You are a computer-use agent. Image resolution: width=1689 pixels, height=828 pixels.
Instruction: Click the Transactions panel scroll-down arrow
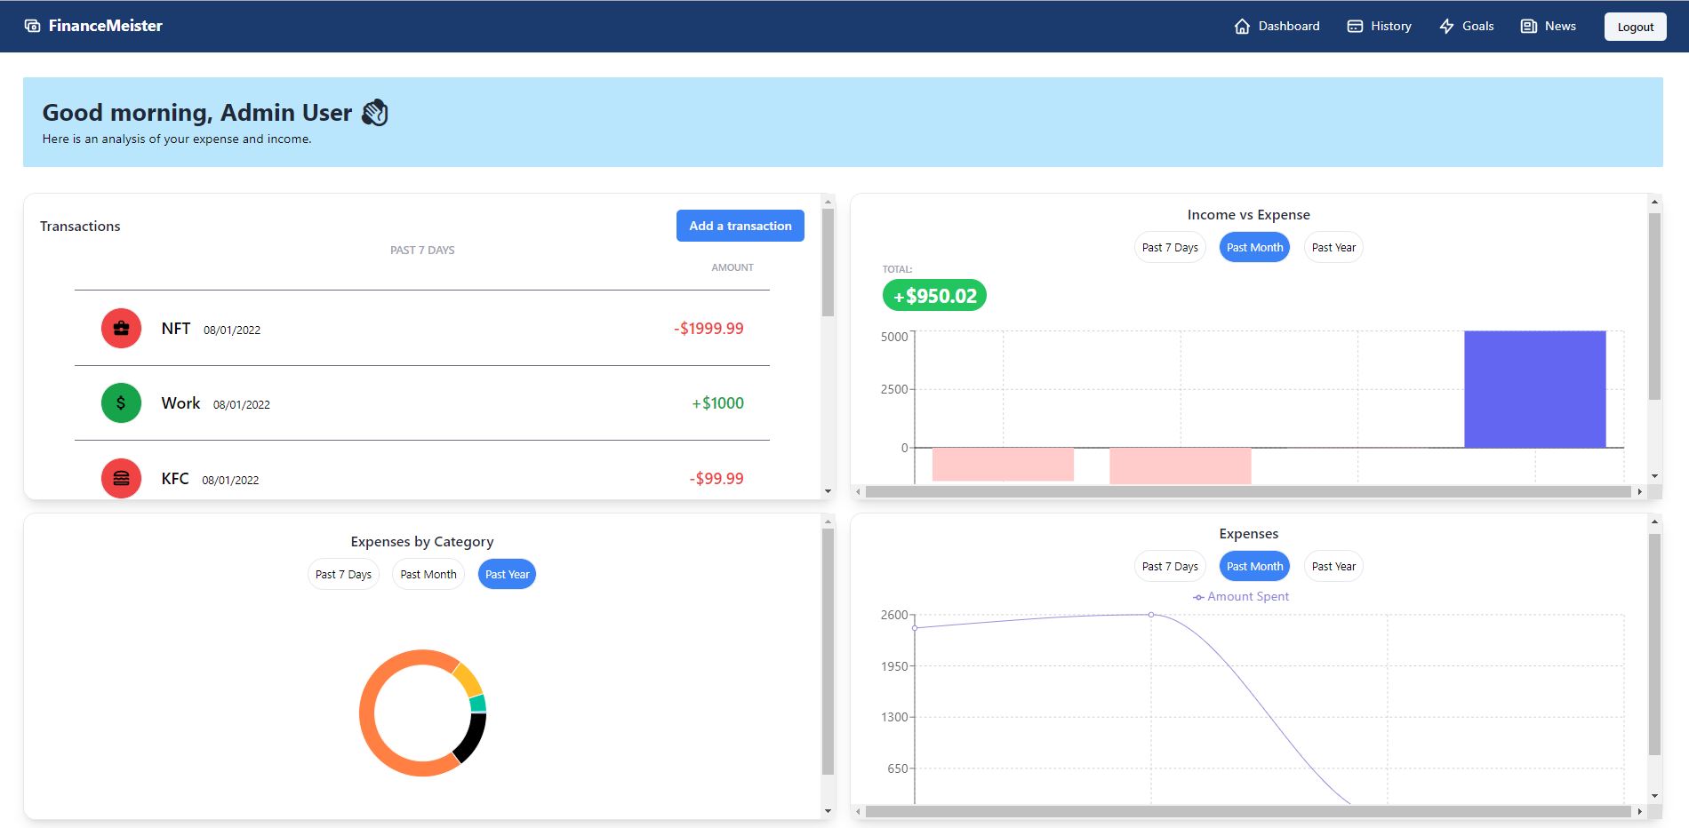point(828,491)
